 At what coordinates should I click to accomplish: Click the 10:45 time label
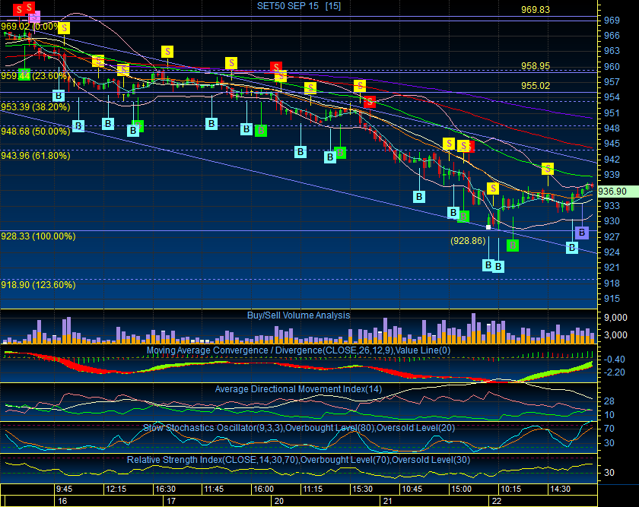[412, 489]
